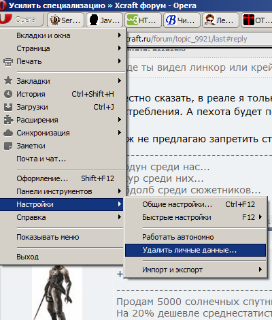The width and height of the screenshot is (272, 320).
Task: Toggle the Показывать меню option
Action: coord(62,237)
